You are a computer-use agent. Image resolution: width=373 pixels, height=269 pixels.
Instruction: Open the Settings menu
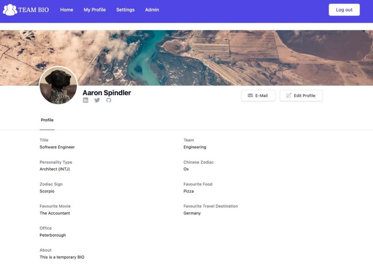[x=125, y=9]
